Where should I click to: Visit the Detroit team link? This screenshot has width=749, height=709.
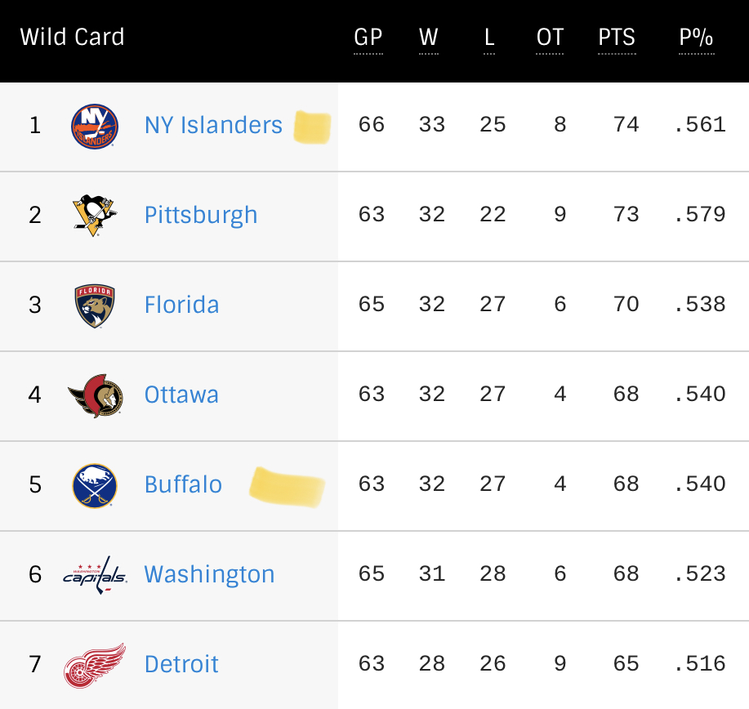click(x=181, y=664)
